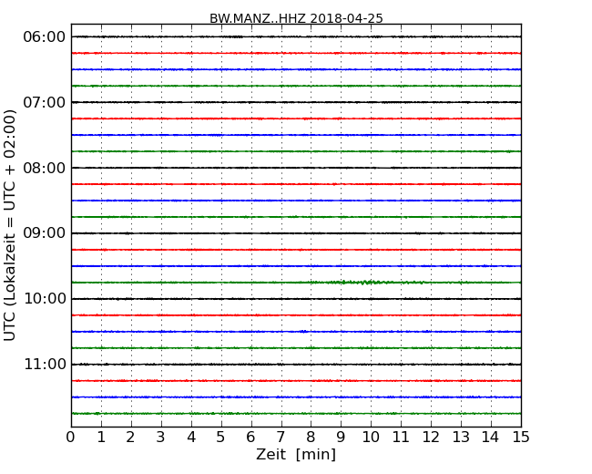This screenshot has width=592, height=474.
Task: Click the 7 minute tick label
Action: [281, 438]
